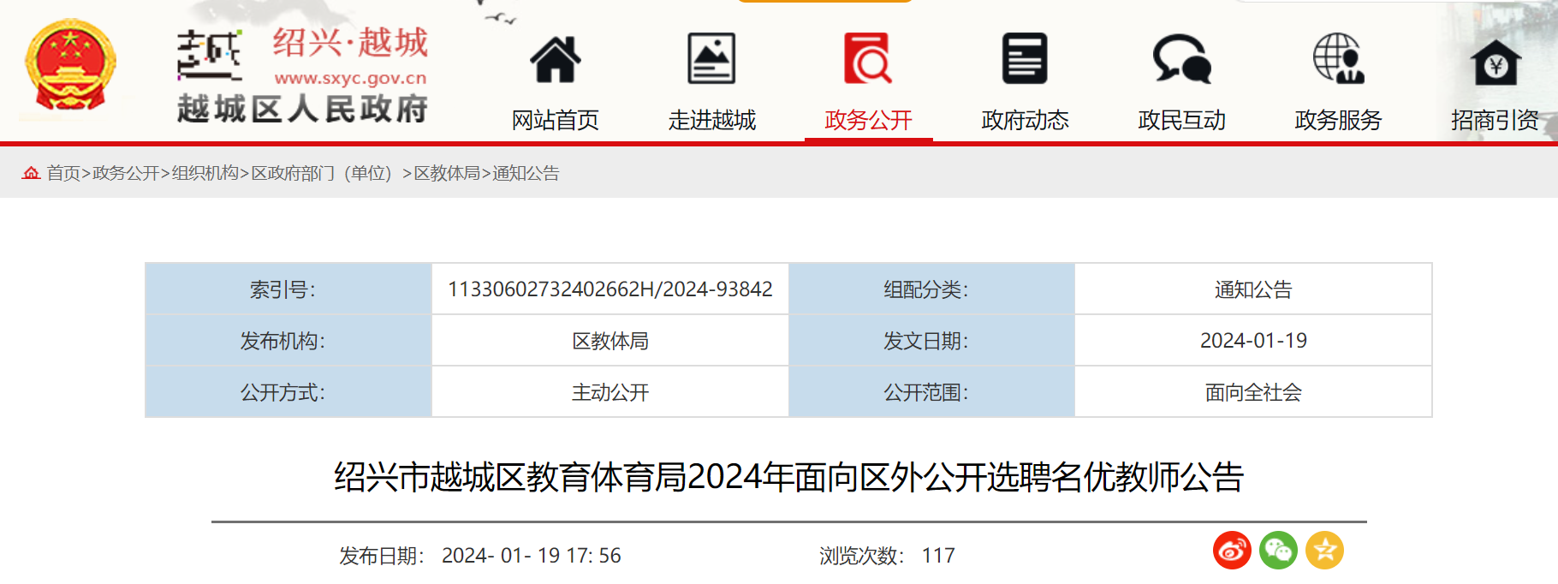Screen dimensions: 1558x584
Task: Click the 浏览次数 117 view count
Action: click(x=887, y=556)
